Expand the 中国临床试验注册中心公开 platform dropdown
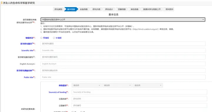The image size is (212, 112). (x=123, y=19)
